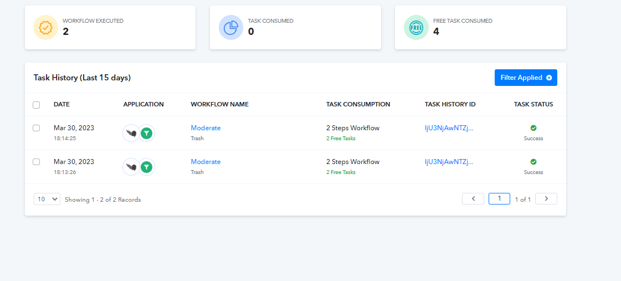The width and height of the screenshot is (621, 281).
Task: Open the Moderate workflow link from 18:13:26
Action: [206, 162]
